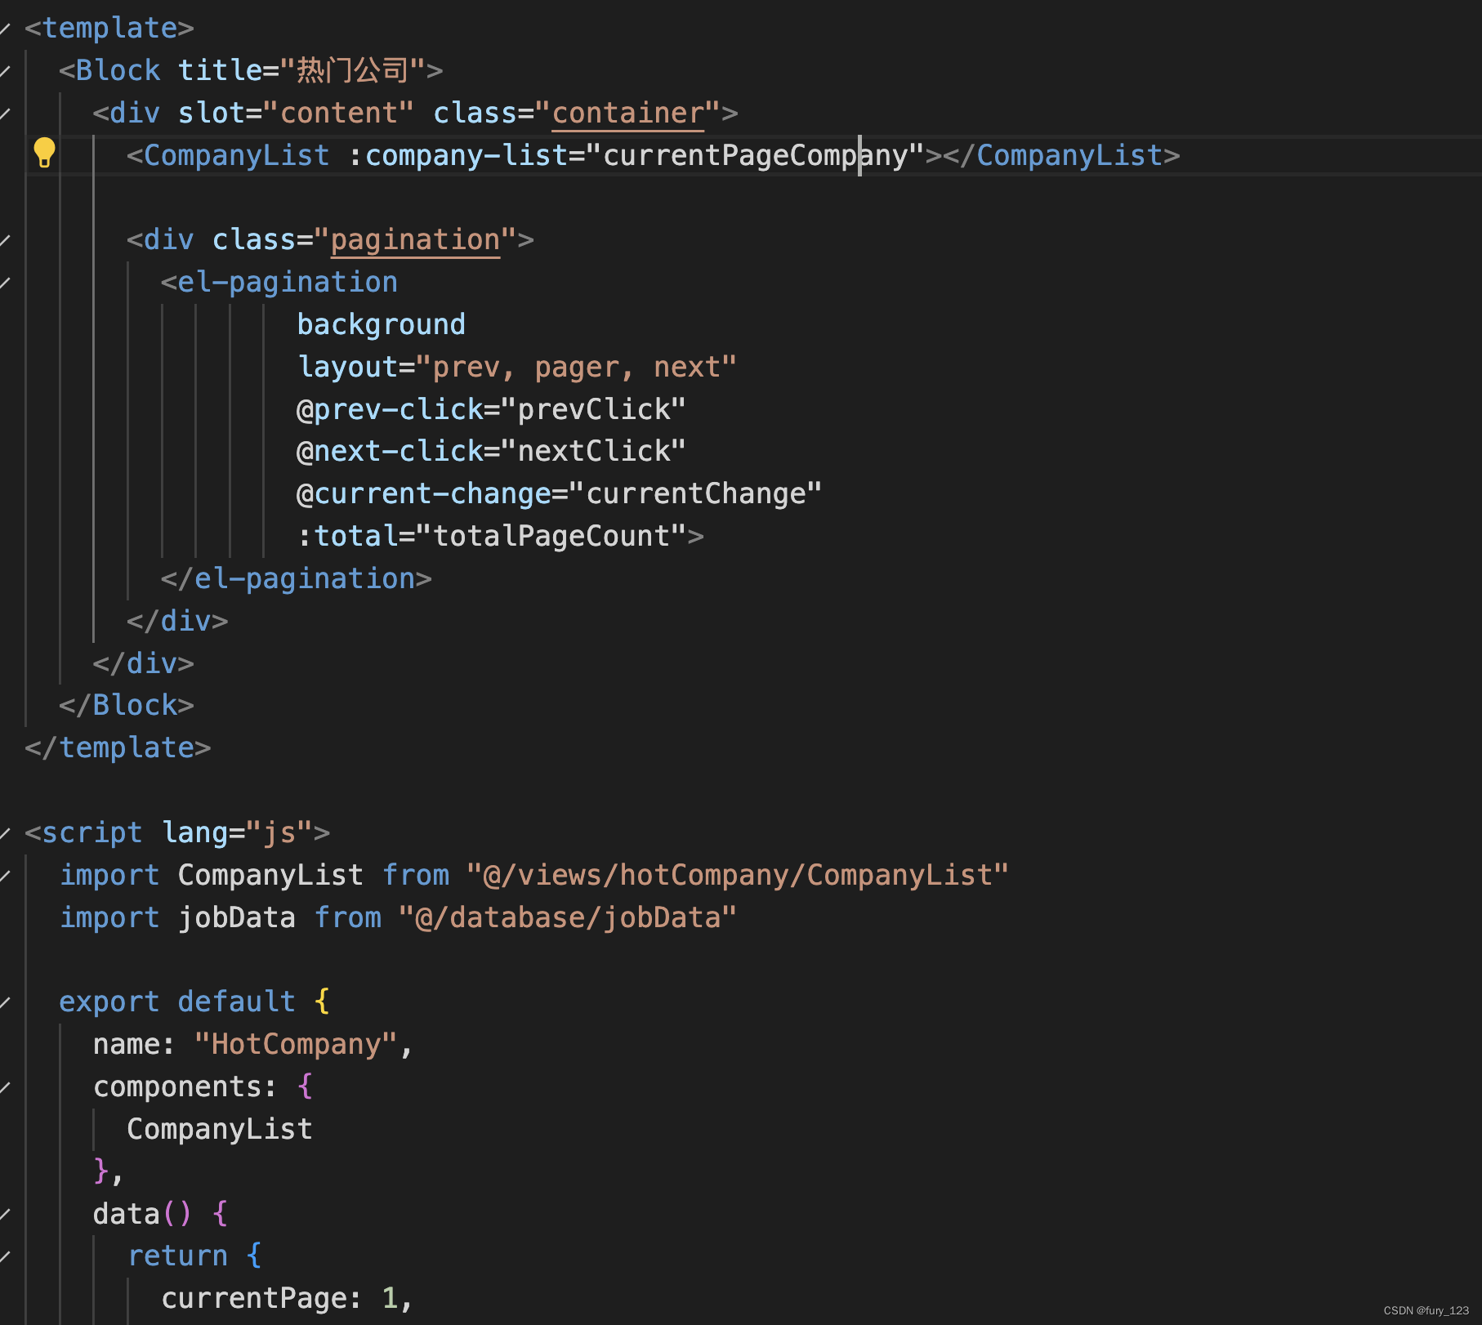Image resolution: width=1482 pixels, height=1325 pixels.
Task: Click the "prevClick" handler value
Action: pyautogui.click(x=594, y=409)
